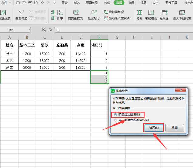Select column G header
The height and width of the screenshot is (168, 193).
[117, 37]
